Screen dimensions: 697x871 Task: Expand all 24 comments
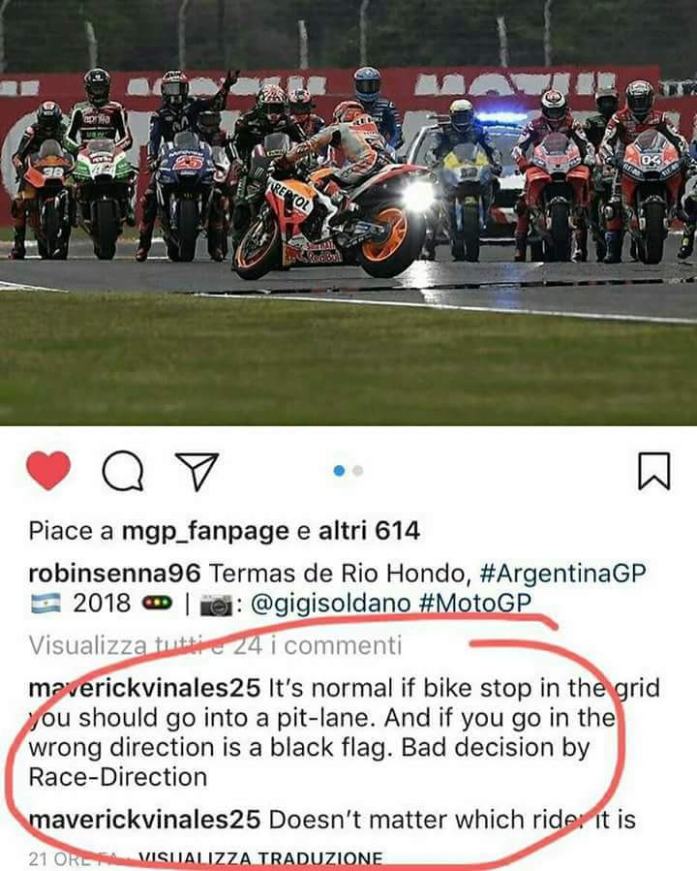215,645
